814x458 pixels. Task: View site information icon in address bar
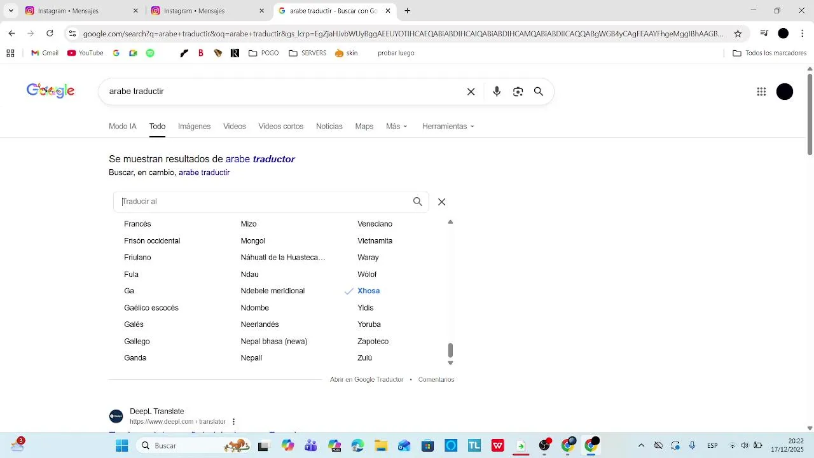tap(72, 34)
